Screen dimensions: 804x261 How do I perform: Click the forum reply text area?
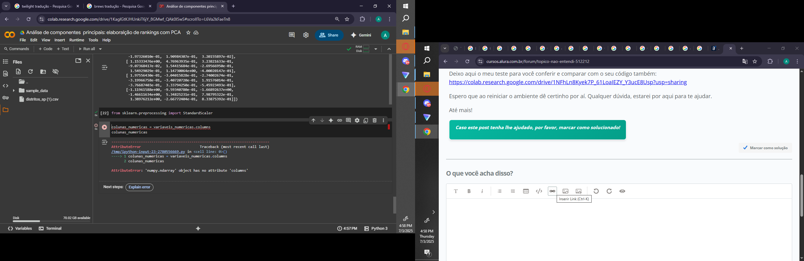[x=619, y=229]
